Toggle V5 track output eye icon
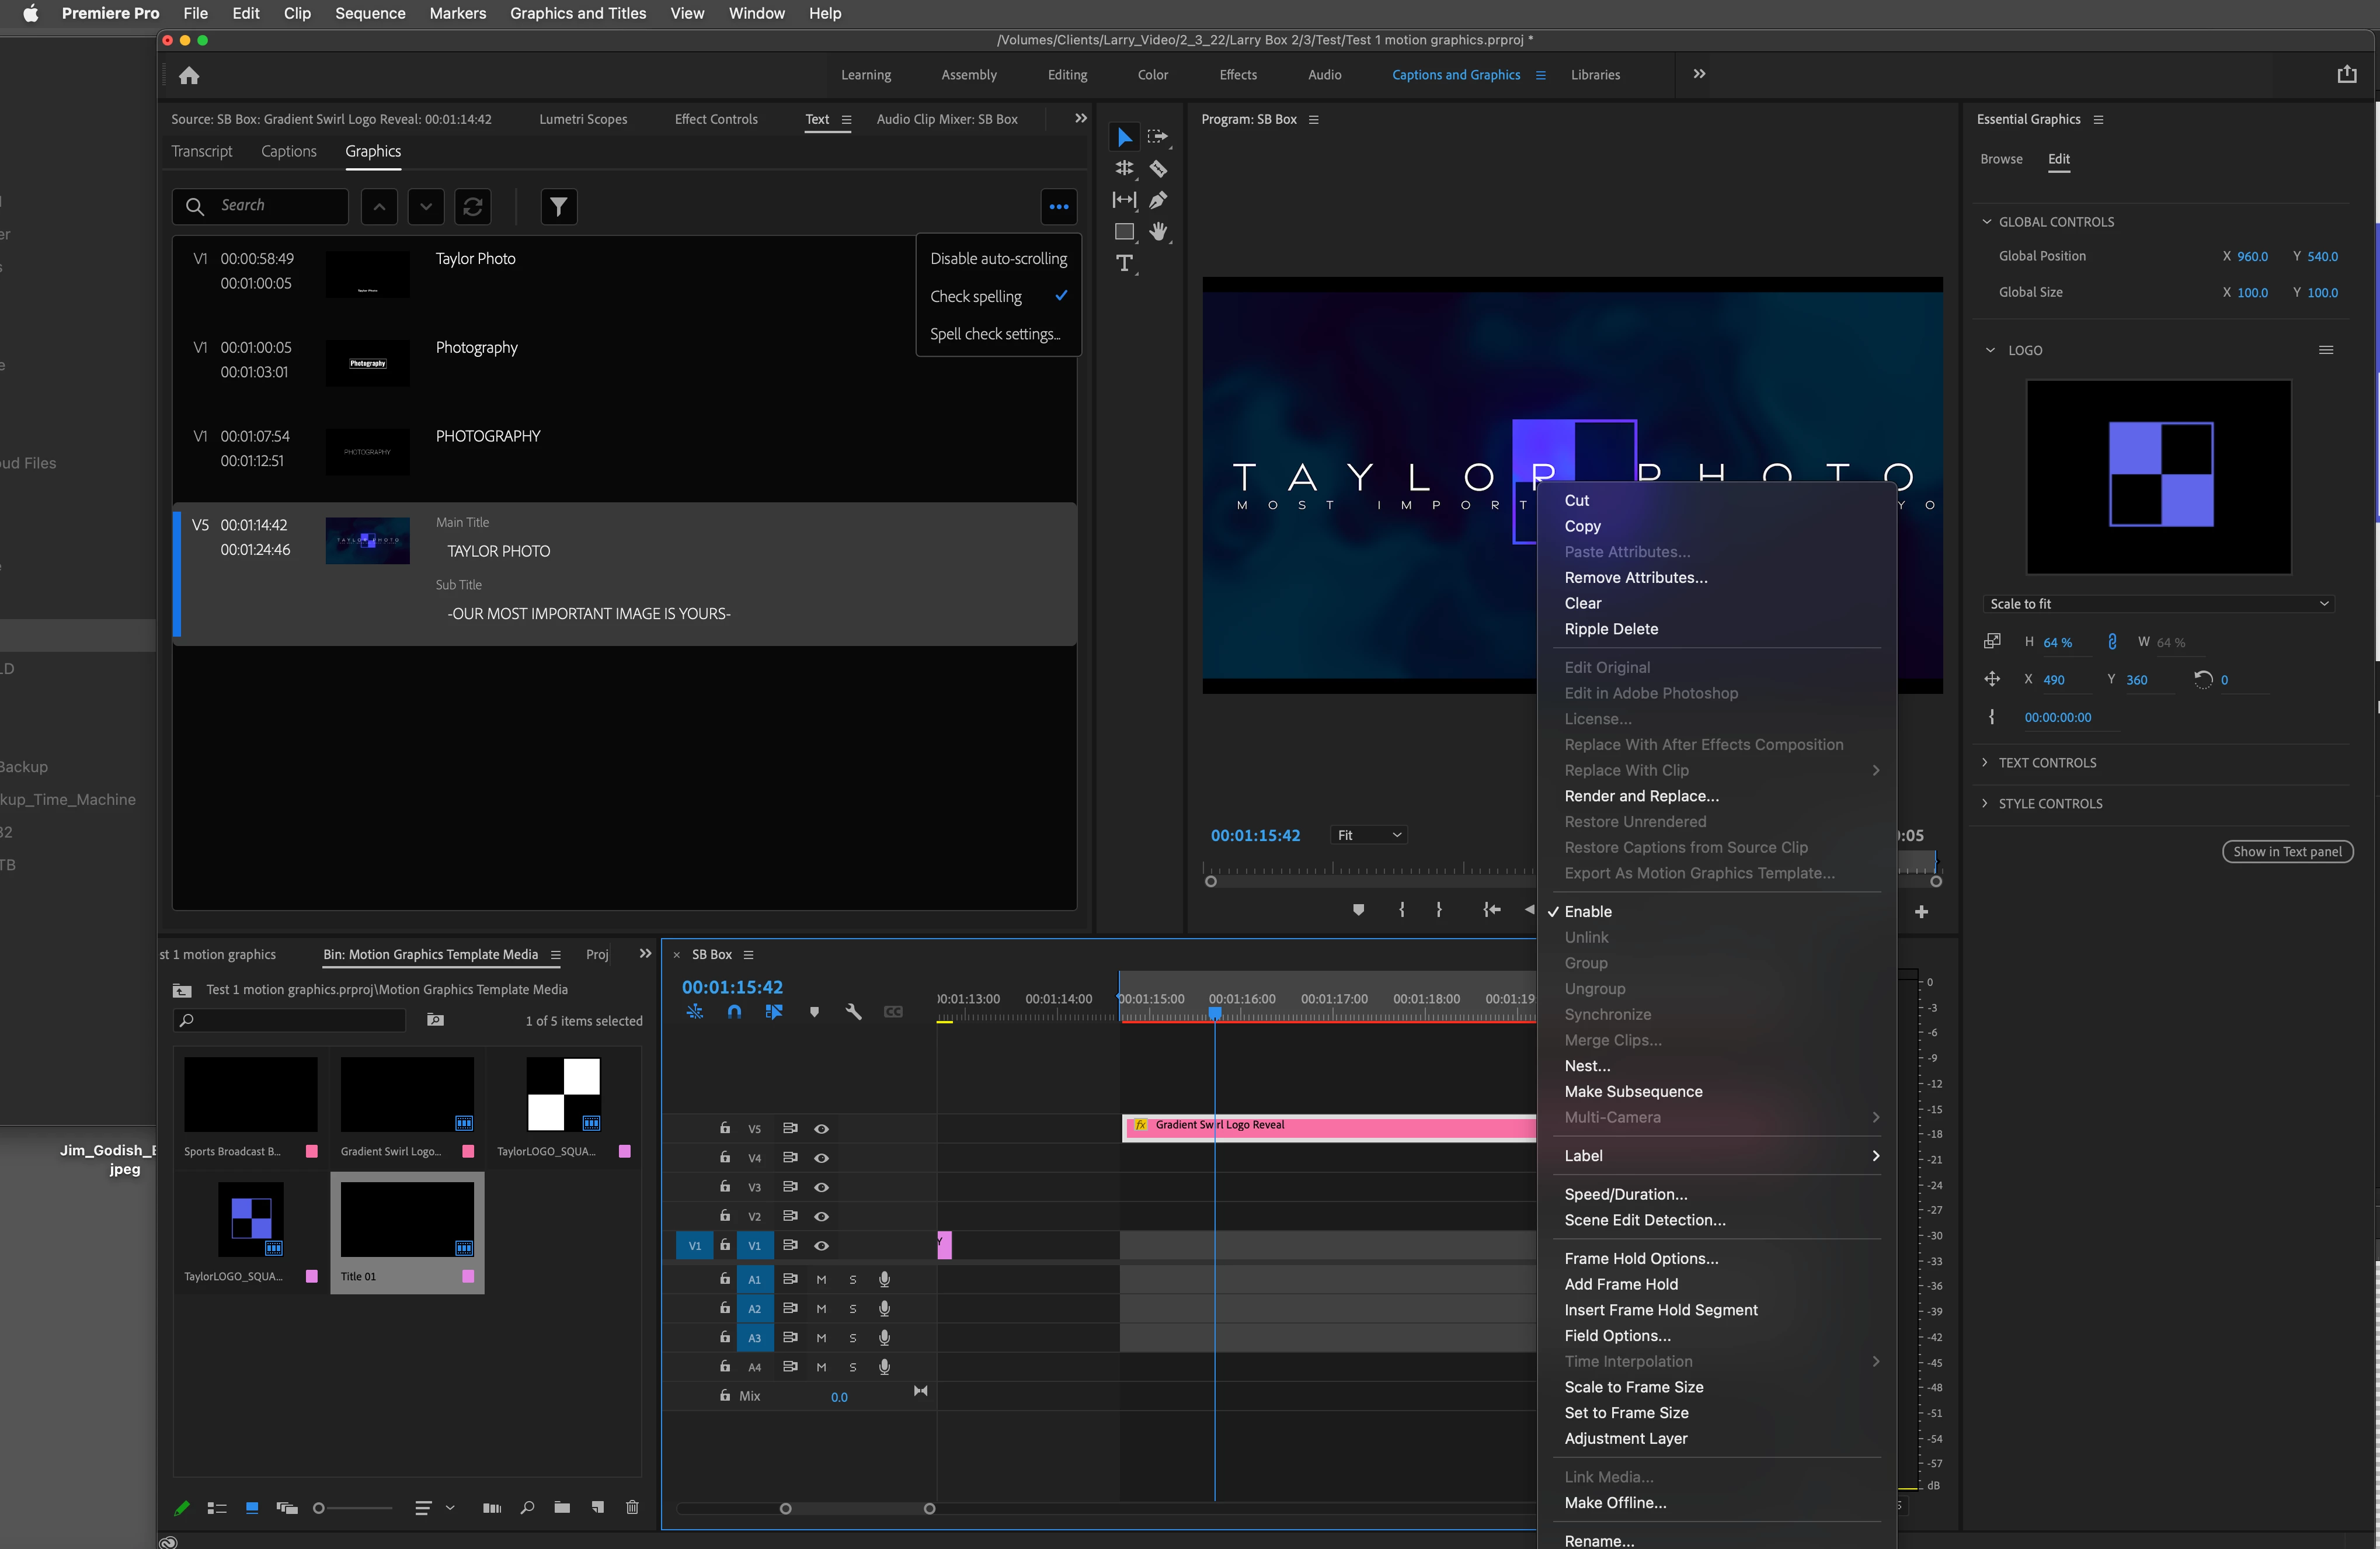The width and height of the screenshot is (2380, 1549). click(x=821, y=1128)
